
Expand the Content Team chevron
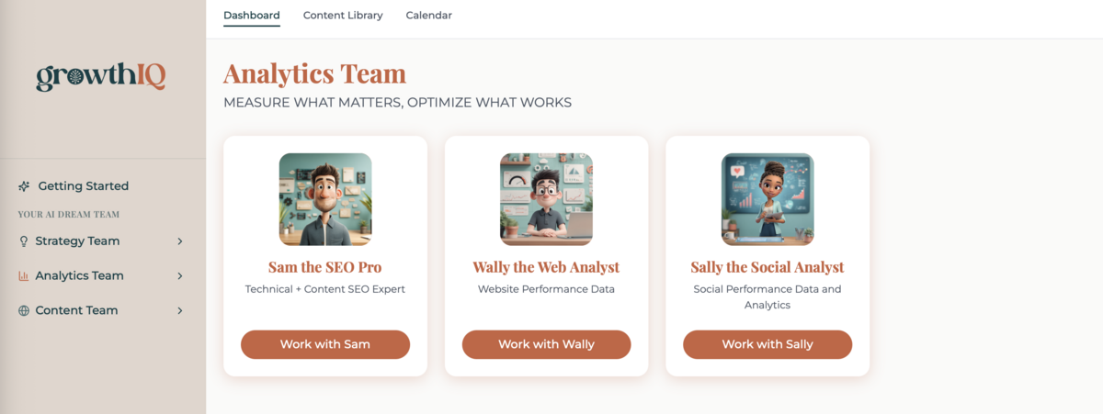coord(180,310)
